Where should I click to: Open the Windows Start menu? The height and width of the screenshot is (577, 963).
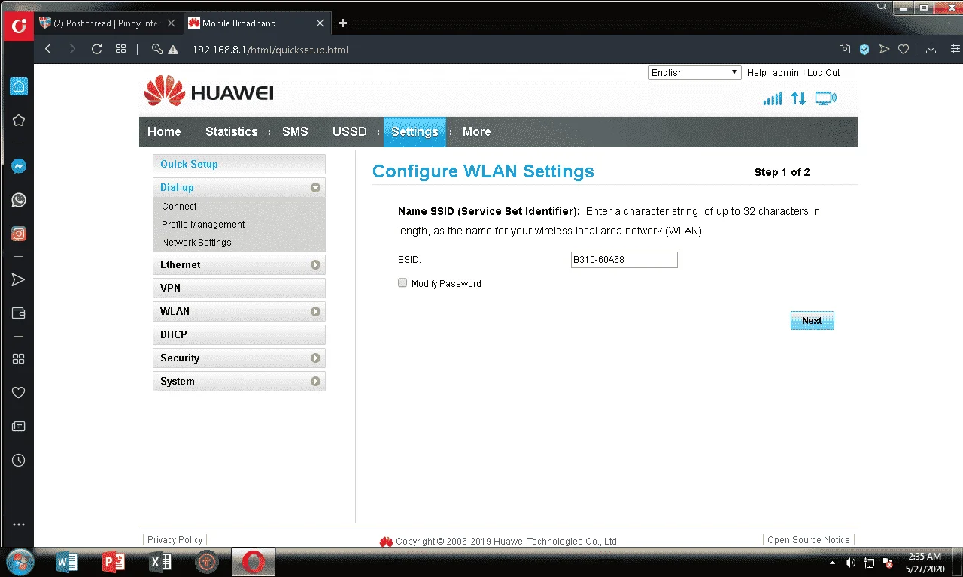(x=20, y=562)
